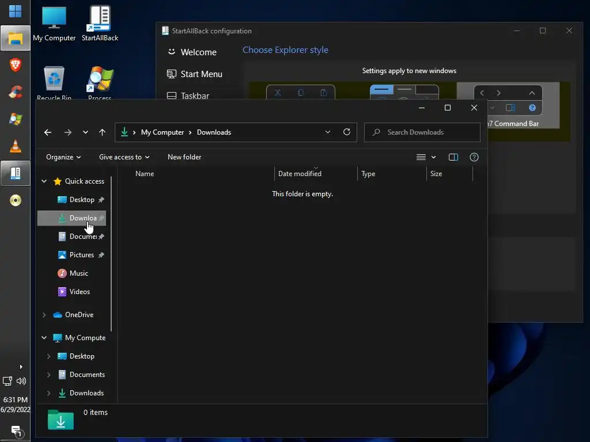Image resolution: width=590 pixels, height=442 pixels.
Task: Open Explorer help icon
Action: point(474,157)
